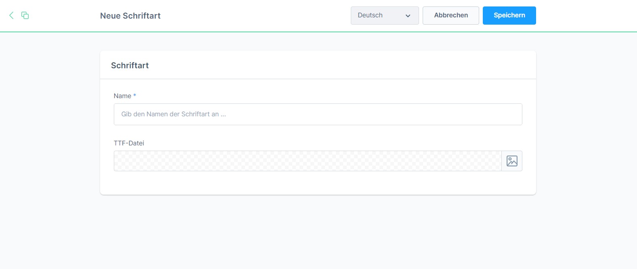Click the Neue Schriftart page title

click(x=130, y=16)
